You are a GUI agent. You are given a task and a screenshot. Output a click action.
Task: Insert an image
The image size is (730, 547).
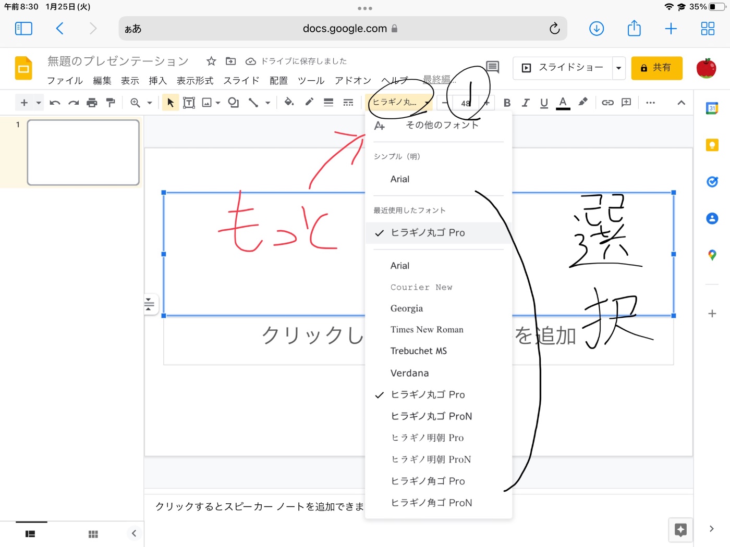207,103
